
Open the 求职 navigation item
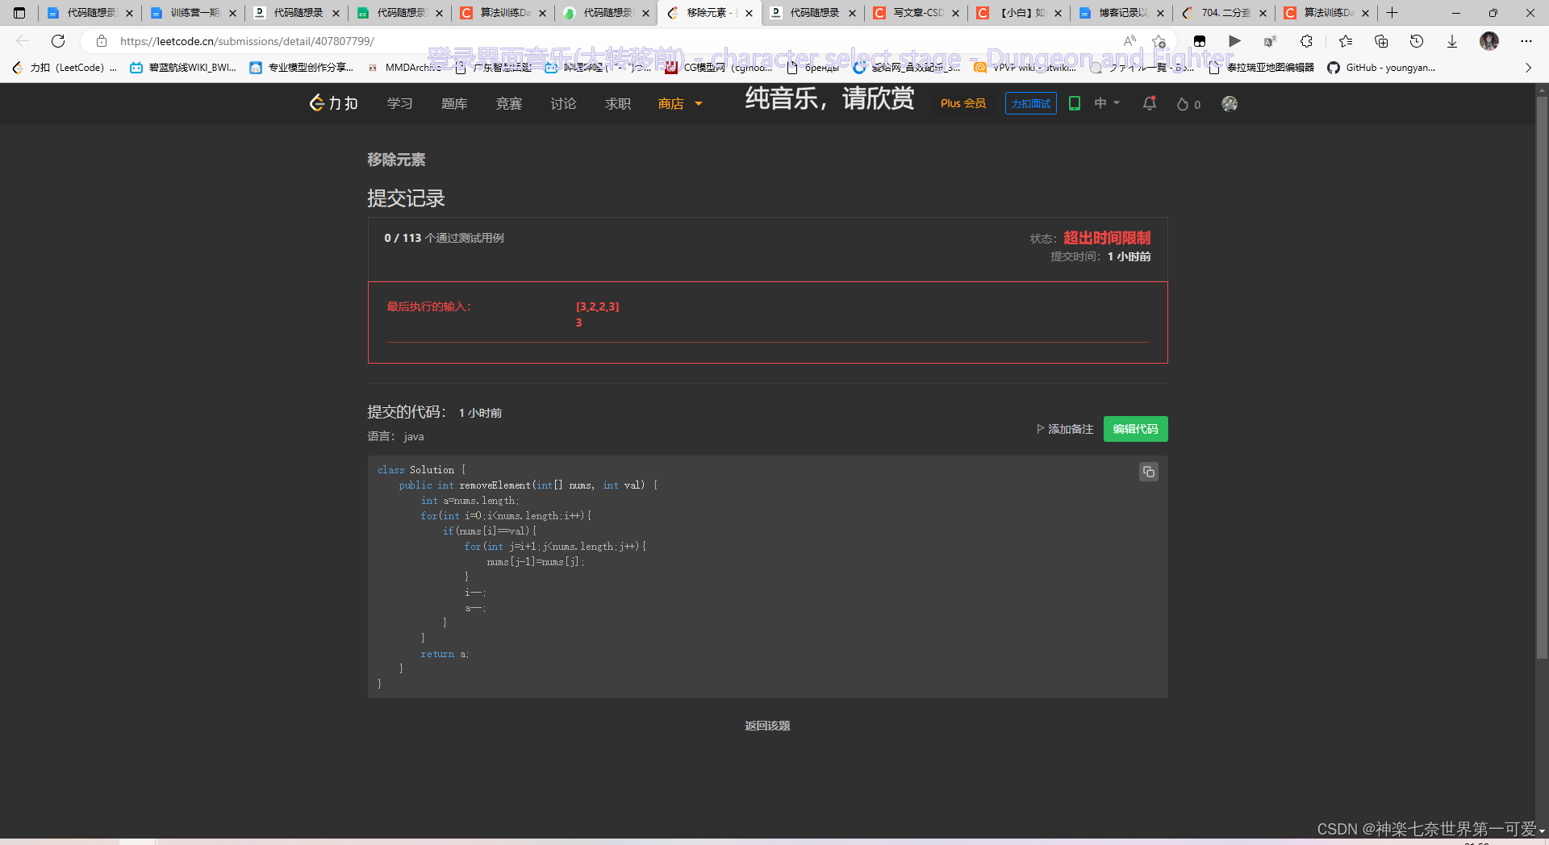618,103
